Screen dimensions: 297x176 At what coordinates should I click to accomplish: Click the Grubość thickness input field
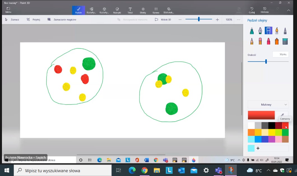tap(280, 54)
